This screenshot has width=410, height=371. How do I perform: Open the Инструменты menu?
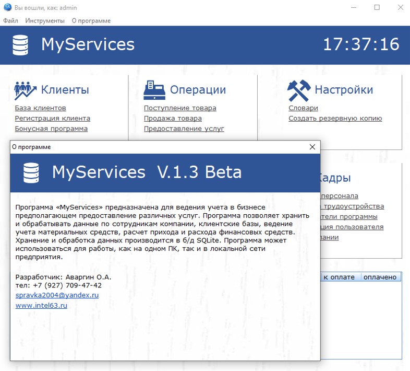pos(45,21)
